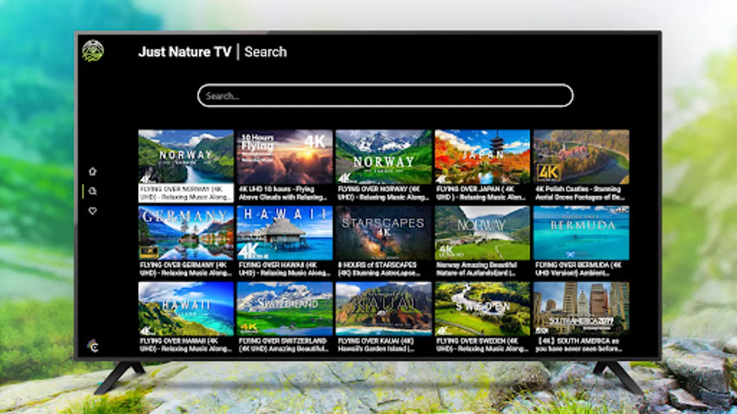Open the Hawaii overwater bungalows thumbnail

(x=285, y=233)
